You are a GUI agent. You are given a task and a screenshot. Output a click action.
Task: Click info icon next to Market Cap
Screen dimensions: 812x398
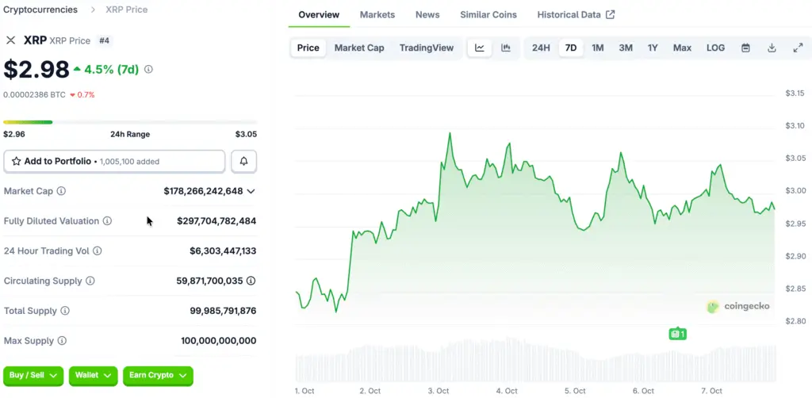tap(62, 191)
